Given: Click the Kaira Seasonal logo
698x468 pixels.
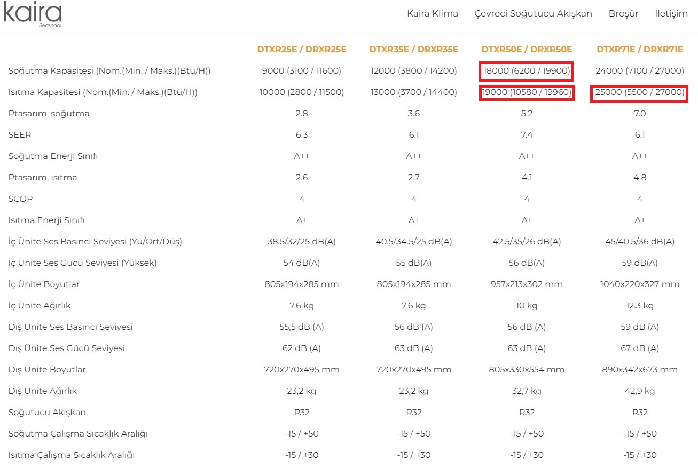Looking at the screenshot, I should coord(33,15).
